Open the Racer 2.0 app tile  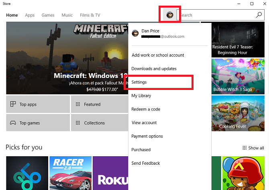pos(71,173)
